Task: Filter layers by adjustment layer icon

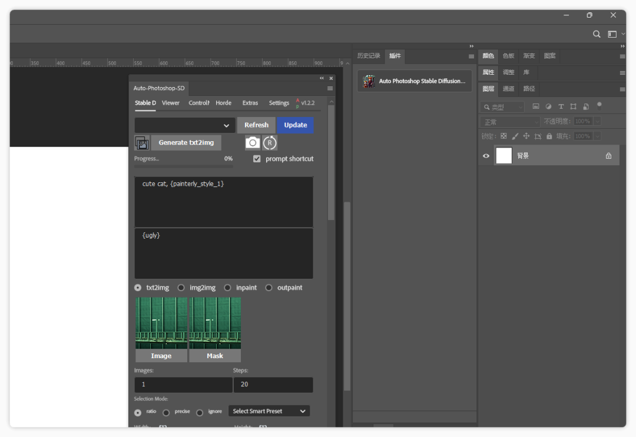Action: [548, 106]
